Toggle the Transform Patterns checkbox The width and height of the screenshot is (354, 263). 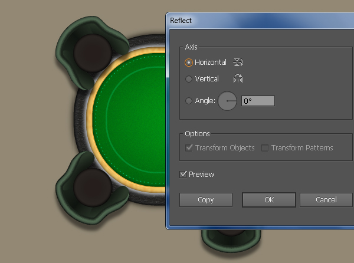click(x=265, y=148)
